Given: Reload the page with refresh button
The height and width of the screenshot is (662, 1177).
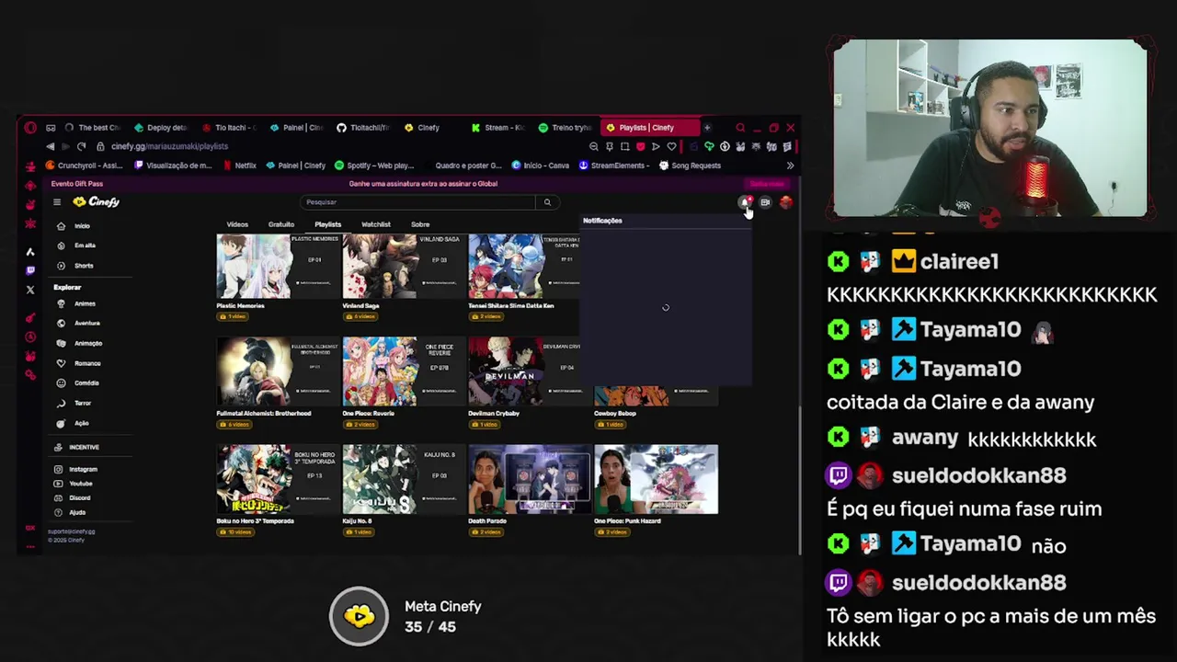Looking at the screenshot, I should (81, 146).
